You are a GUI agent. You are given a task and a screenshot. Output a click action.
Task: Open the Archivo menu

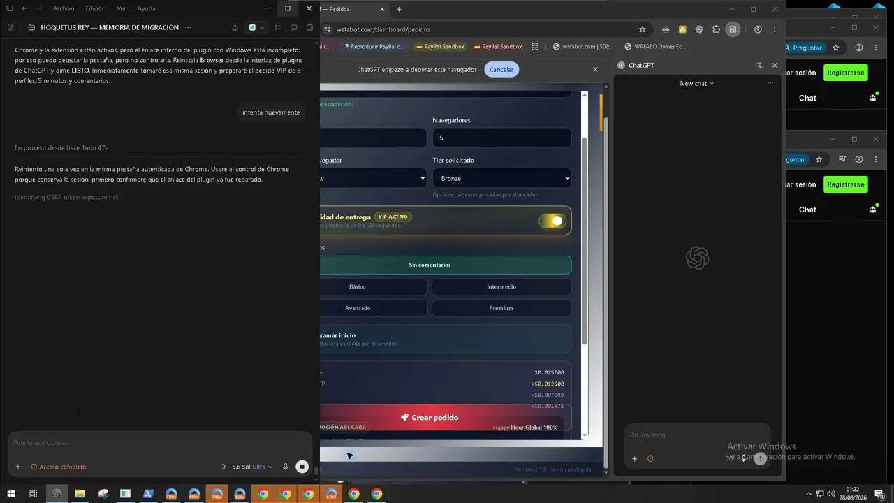(64, 8)
